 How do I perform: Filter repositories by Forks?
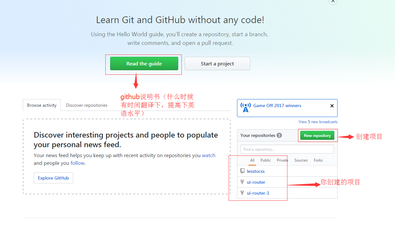(x=318, y=160)
